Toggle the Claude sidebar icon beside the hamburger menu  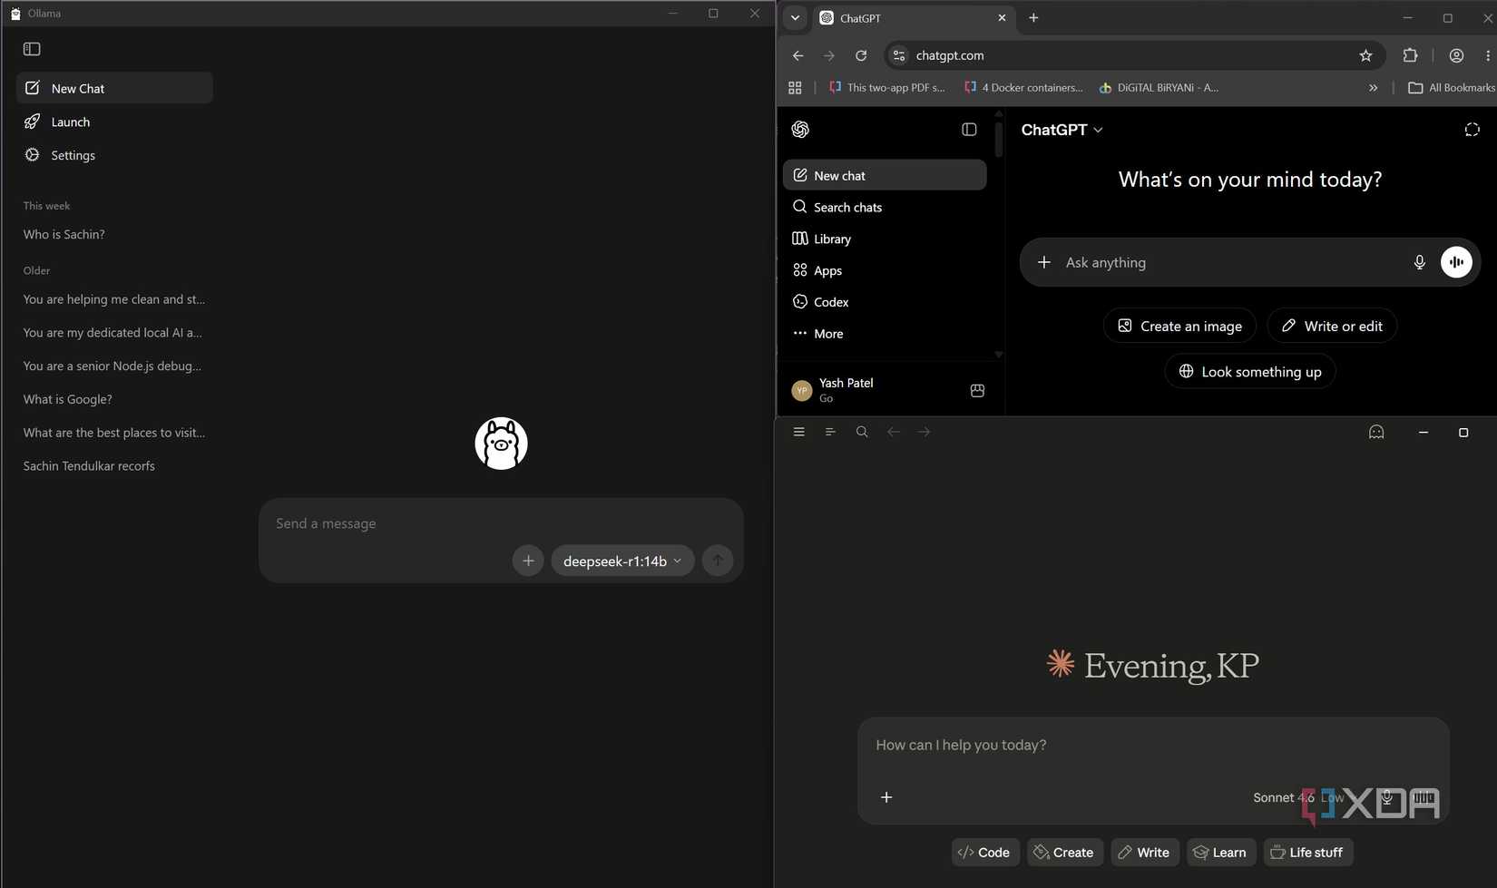[830, 432]
